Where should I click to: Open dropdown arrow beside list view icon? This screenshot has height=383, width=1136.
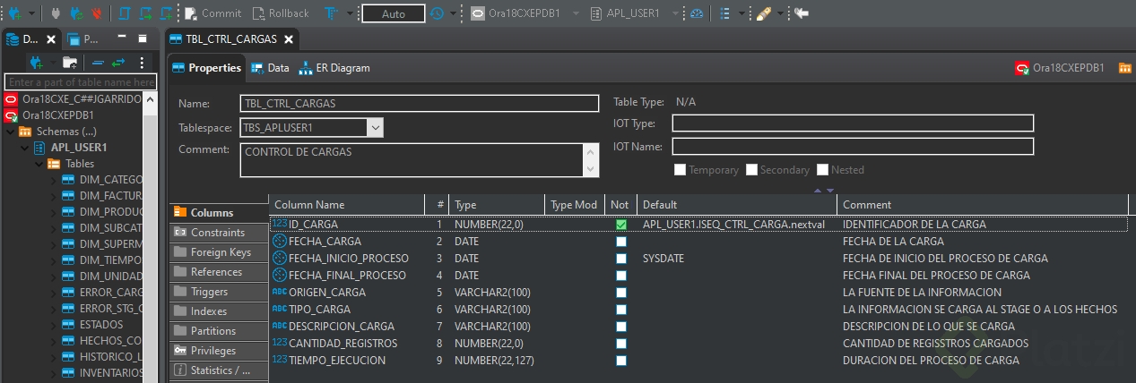[x=741, y=13]
